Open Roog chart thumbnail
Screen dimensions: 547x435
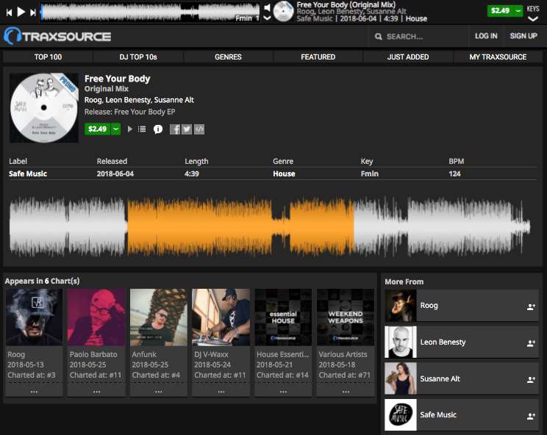point(34,317)
